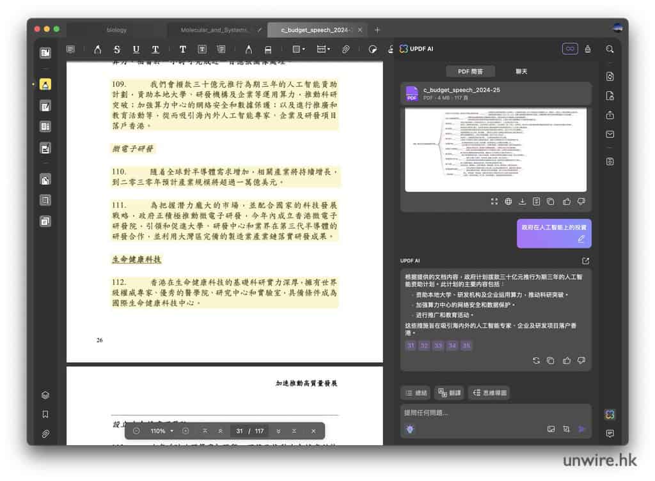
Task: Expand the rectangle shape tool dropdown
Action: click(x=299, y=49)
